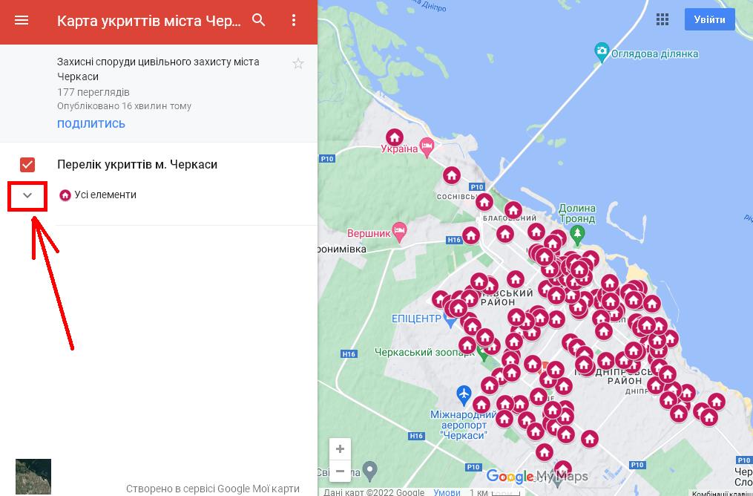Viewport: 753px width, 496px height.
Task: Open the Google apps grid
Action: (x=662, y=20)
